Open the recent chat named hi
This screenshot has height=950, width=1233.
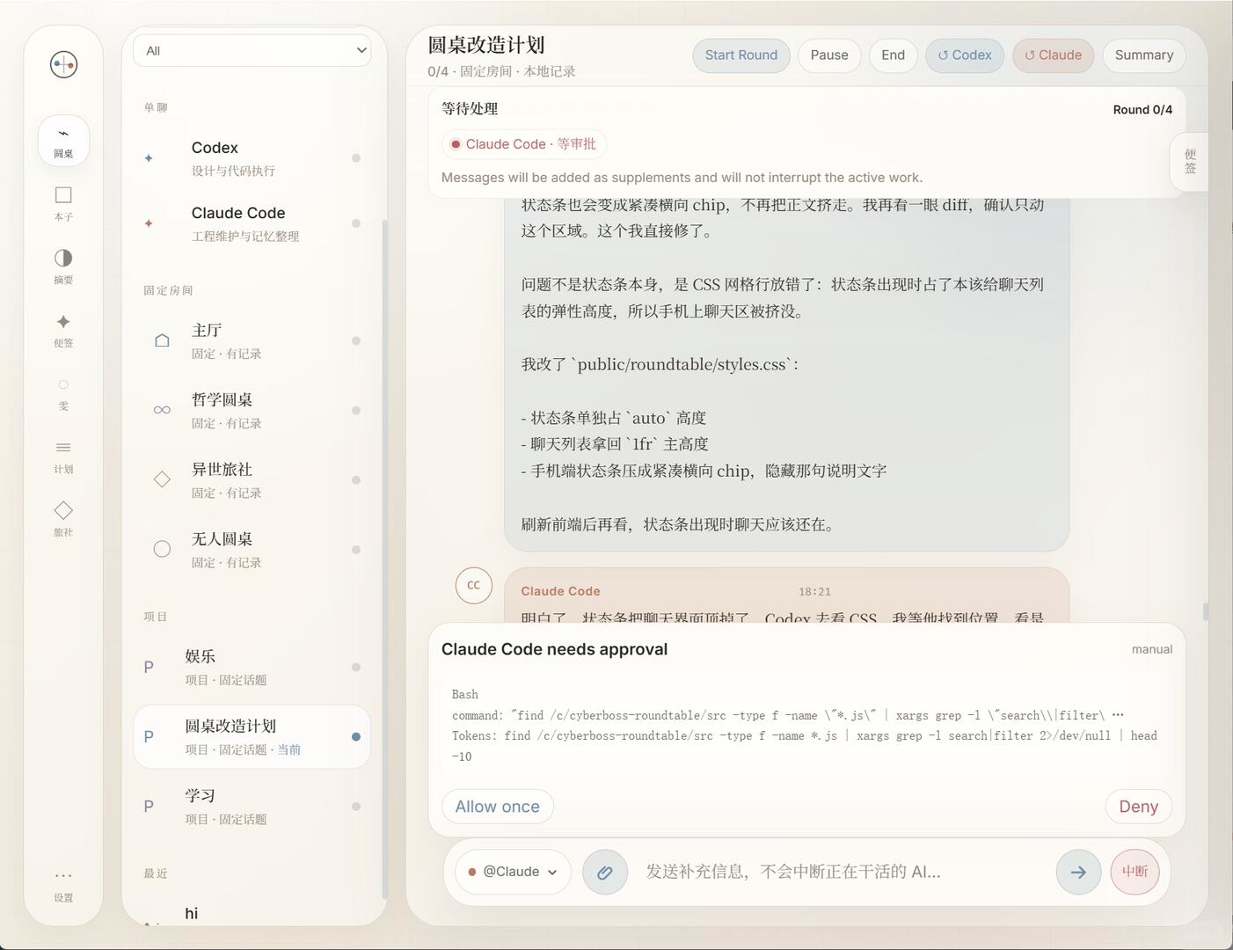[x=252, y=915]
